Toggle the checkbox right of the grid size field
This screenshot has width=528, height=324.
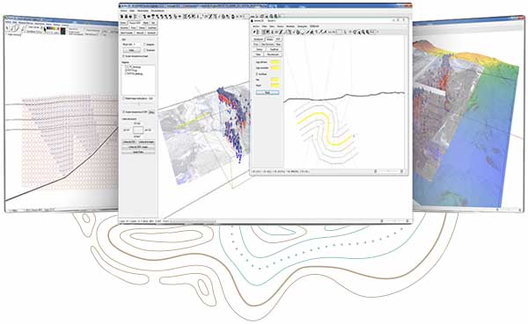[144, 45]
